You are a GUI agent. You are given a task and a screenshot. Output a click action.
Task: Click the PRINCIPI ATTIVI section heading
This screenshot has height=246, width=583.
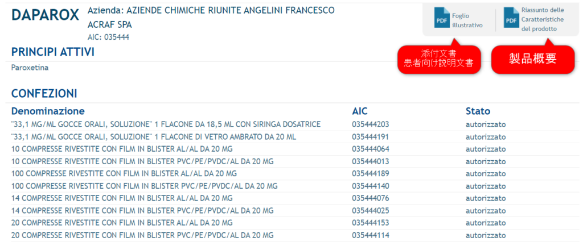[52, 52]
